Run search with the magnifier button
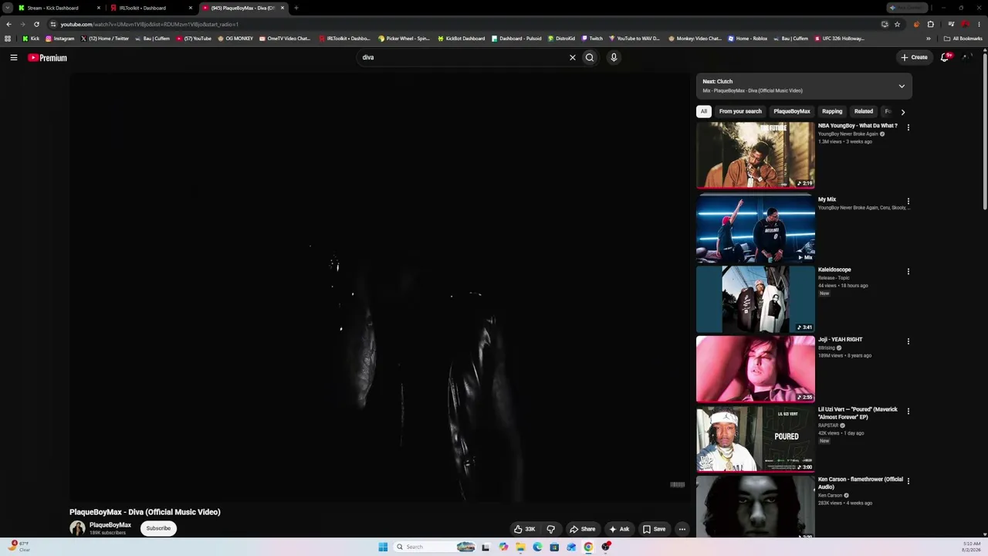 point(590,57)
